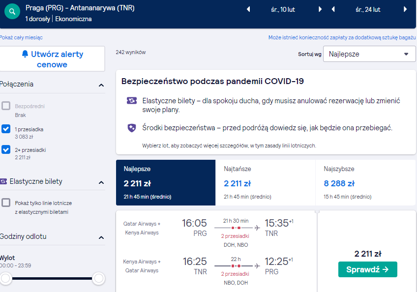The width and height of the screenshot is (417, 292).
Task: Click the plane icon on PRG–TNR outbound flight
Action: point(257,228)
